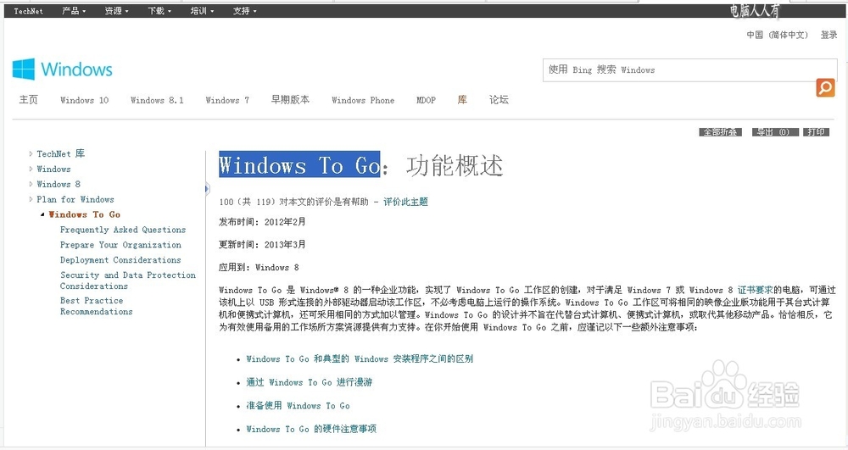Click the highlighted Windows To Go title text

click(299, 164)
